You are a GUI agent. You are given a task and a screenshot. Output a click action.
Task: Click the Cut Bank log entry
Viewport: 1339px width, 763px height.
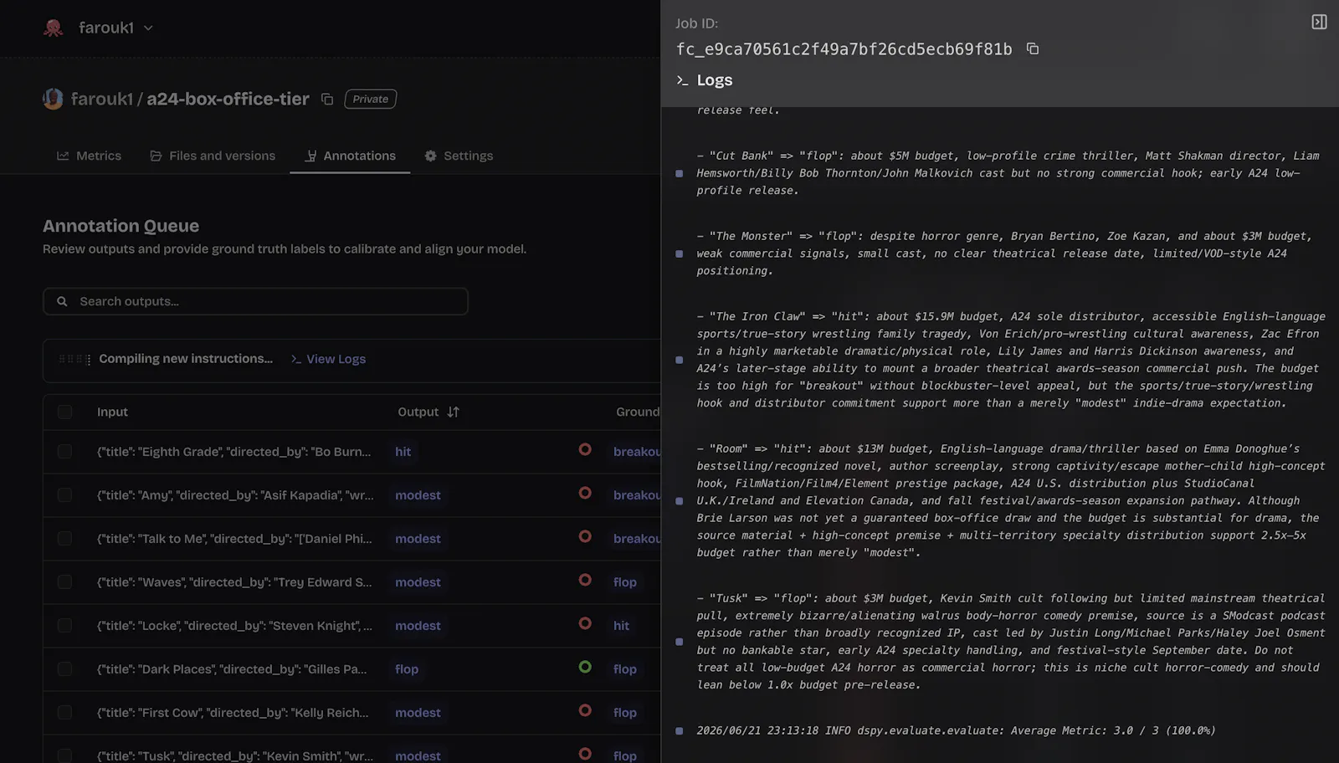(1008, 173)
